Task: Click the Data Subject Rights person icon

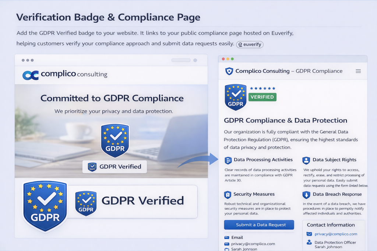Action: pyautogui.click(x=306, y=160)
